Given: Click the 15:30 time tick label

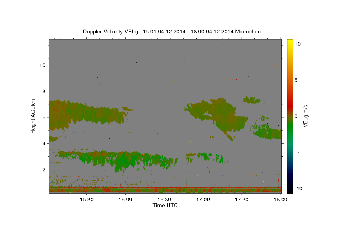Looking at the screenshot, I should [x=86, y=200].
